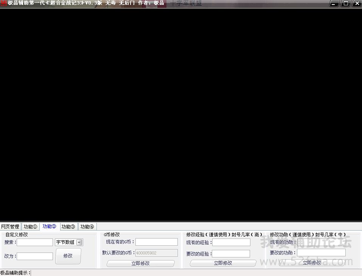Focus the 改为 input field
Viewport: 362px width, 276px height.
pos(35,256)
